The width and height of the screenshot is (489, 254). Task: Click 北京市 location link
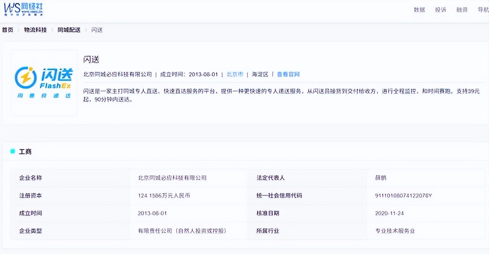point(235,74)
